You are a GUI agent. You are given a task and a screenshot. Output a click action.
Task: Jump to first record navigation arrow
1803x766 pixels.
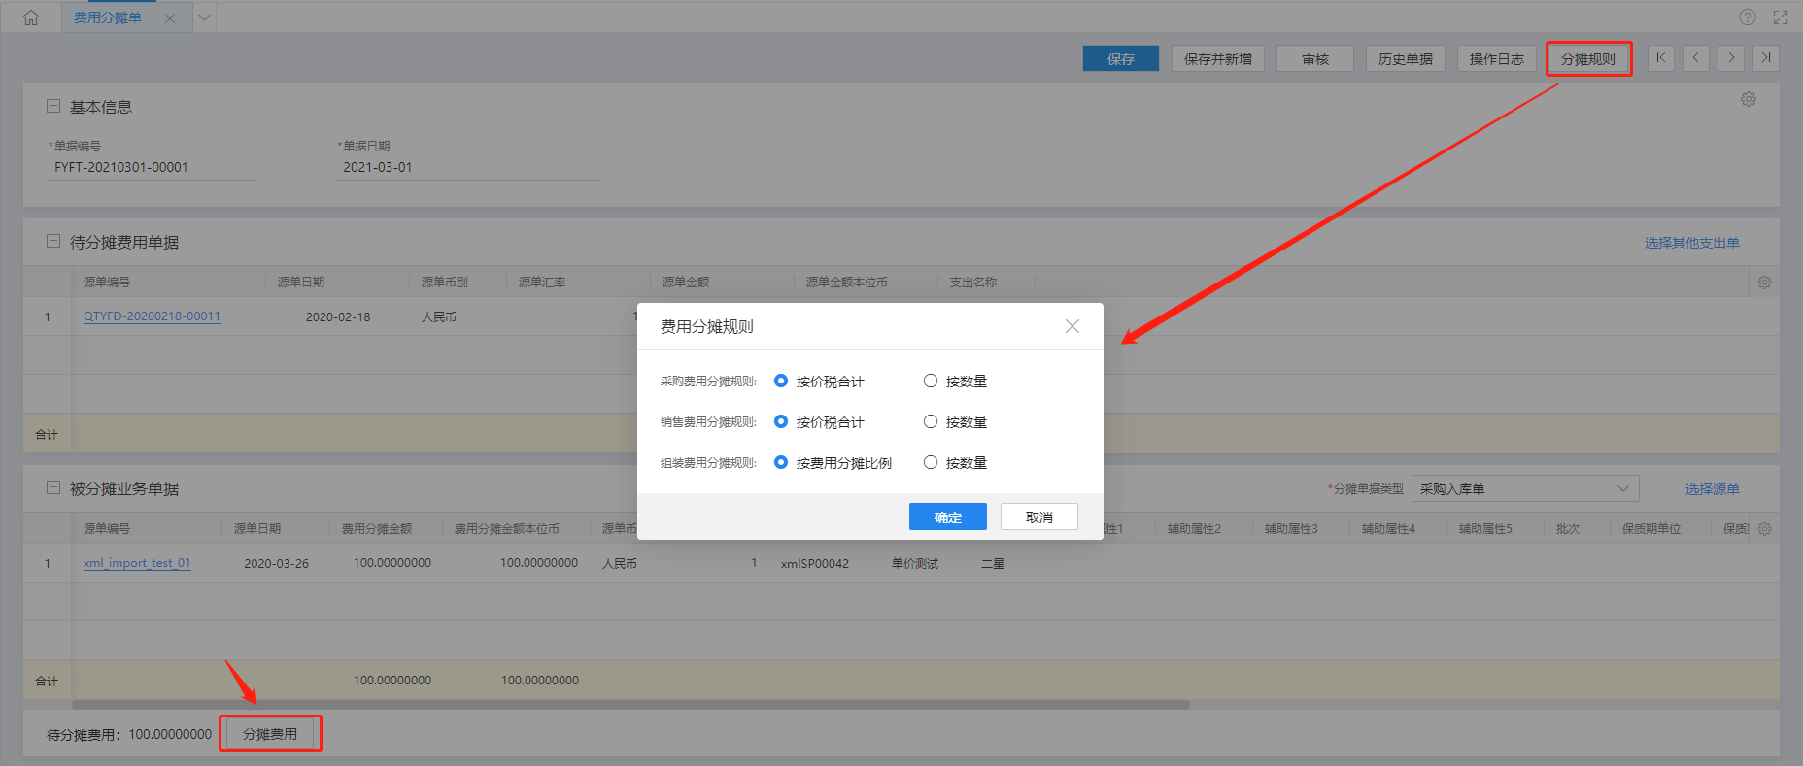click(x=1661, y=58)
